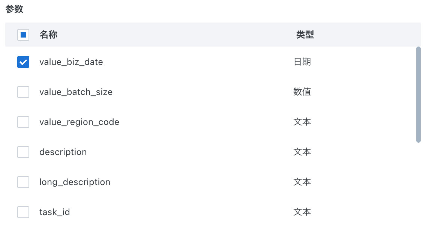Screen dimensions: 429x226
Task: Click the task_id parameter name
Action: tap(54, 212)
